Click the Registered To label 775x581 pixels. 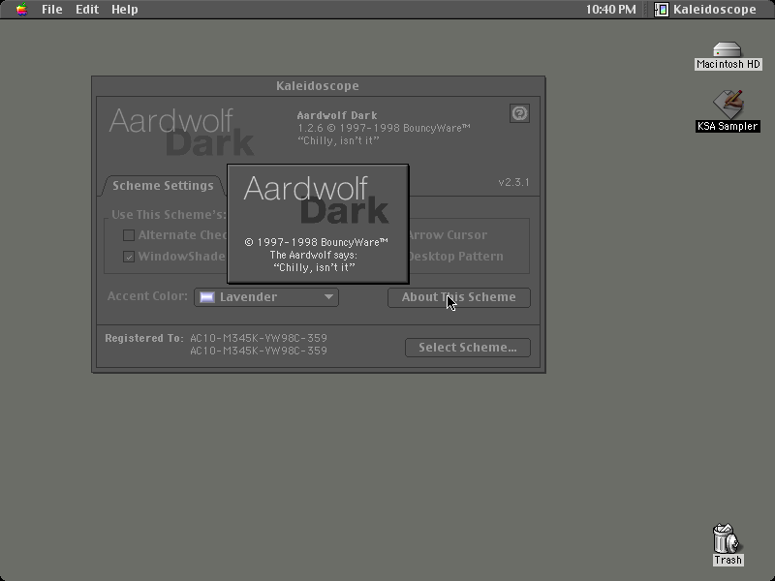144,338
